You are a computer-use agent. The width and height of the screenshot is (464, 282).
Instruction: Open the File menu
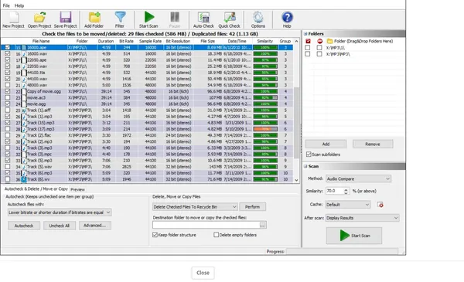point(6,5)
